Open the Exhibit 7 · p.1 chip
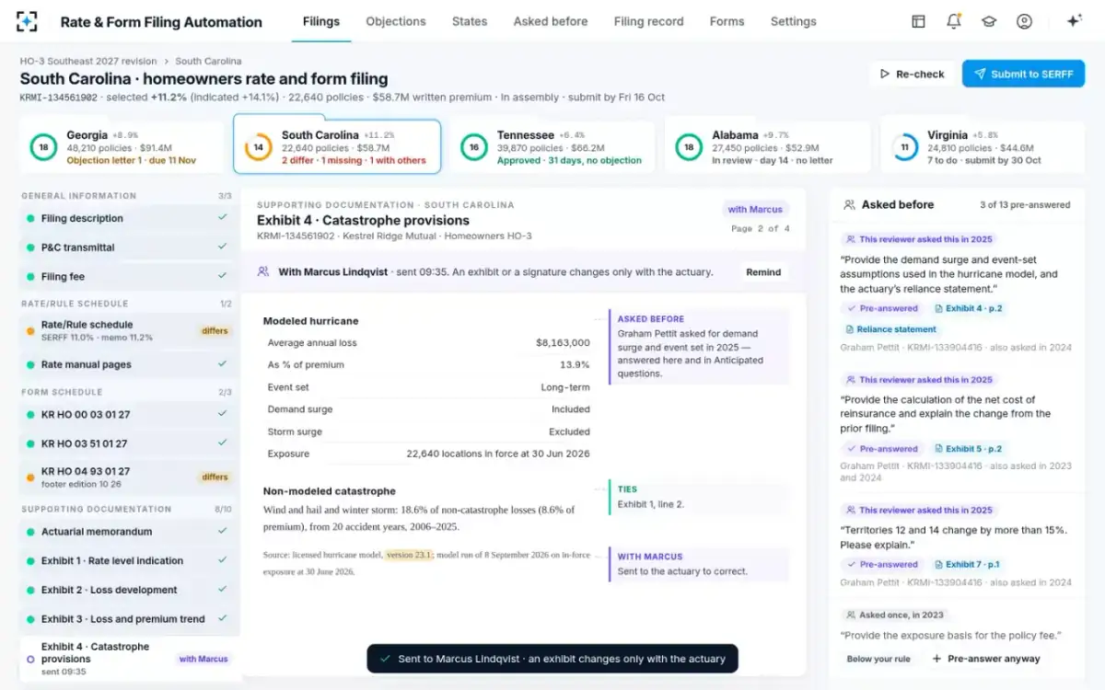The width and height of the screenshot is (1105, 690). tap(967, 565)
